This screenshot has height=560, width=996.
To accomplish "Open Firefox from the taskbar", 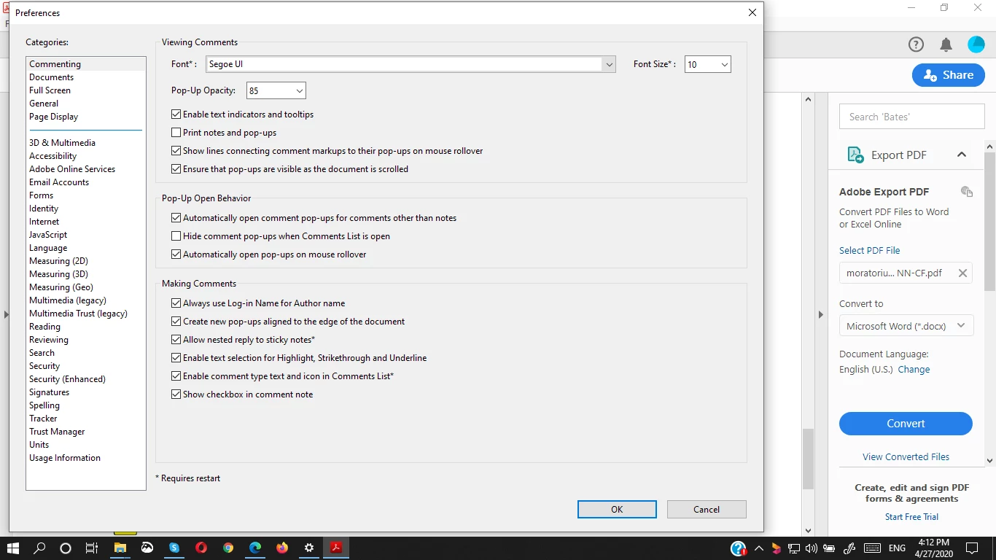I will (x=282, y=548).
